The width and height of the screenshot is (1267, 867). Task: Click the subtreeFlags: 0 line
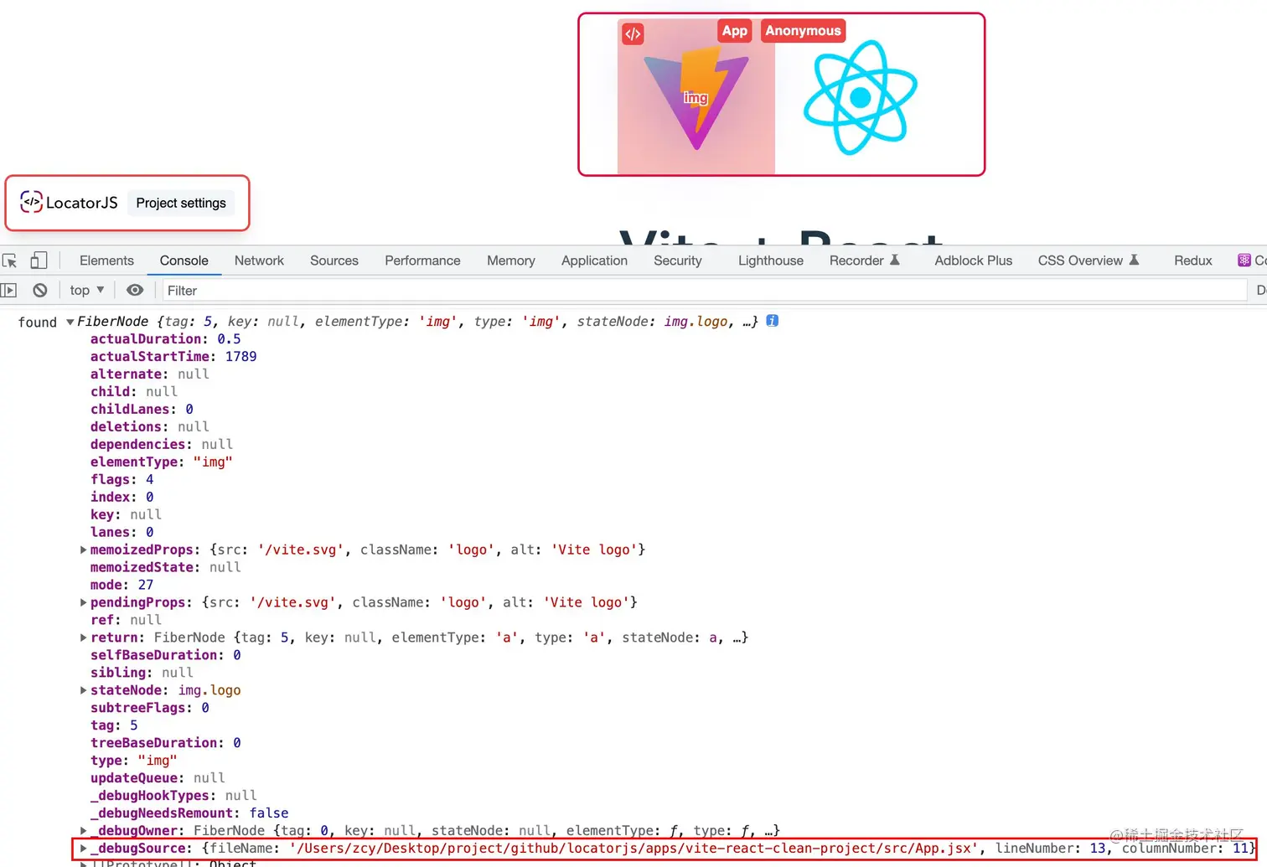coord(150,708)
